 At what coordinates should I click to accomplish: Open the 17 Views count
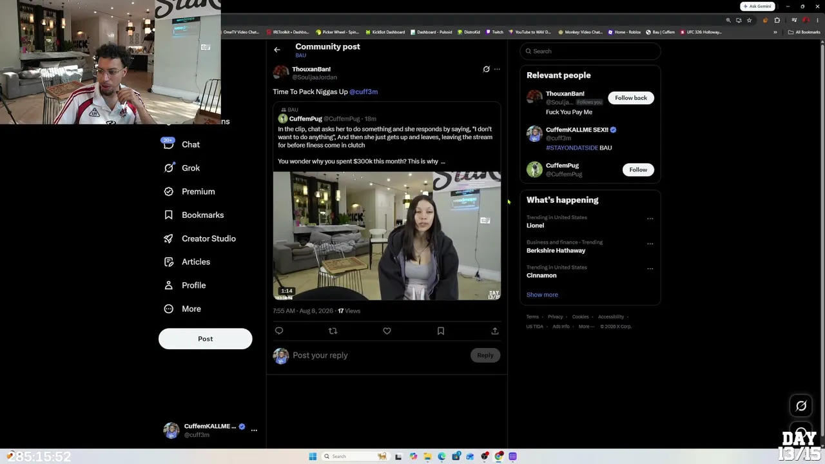(x=349, y=311)
